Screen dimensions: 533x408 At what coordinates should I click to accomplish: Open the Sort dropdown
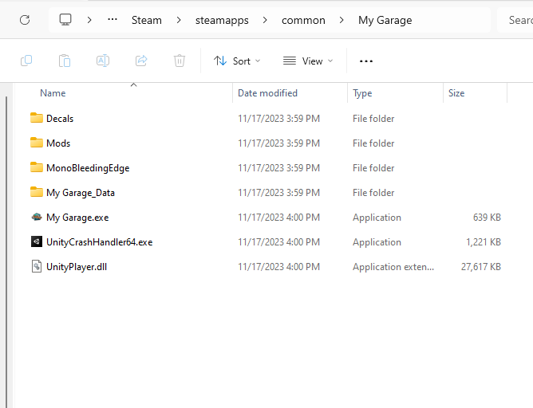[237, 61]
